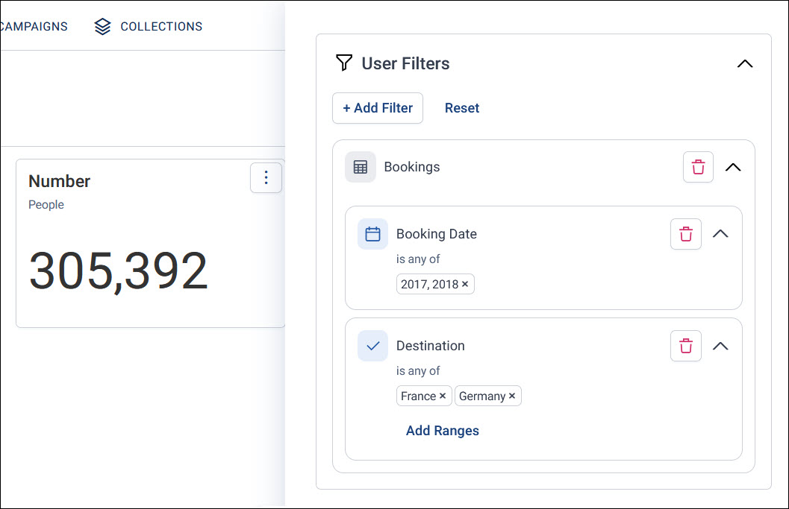Click the Destination checkmark icon
789x509 pixels.
tap(373, 346)
